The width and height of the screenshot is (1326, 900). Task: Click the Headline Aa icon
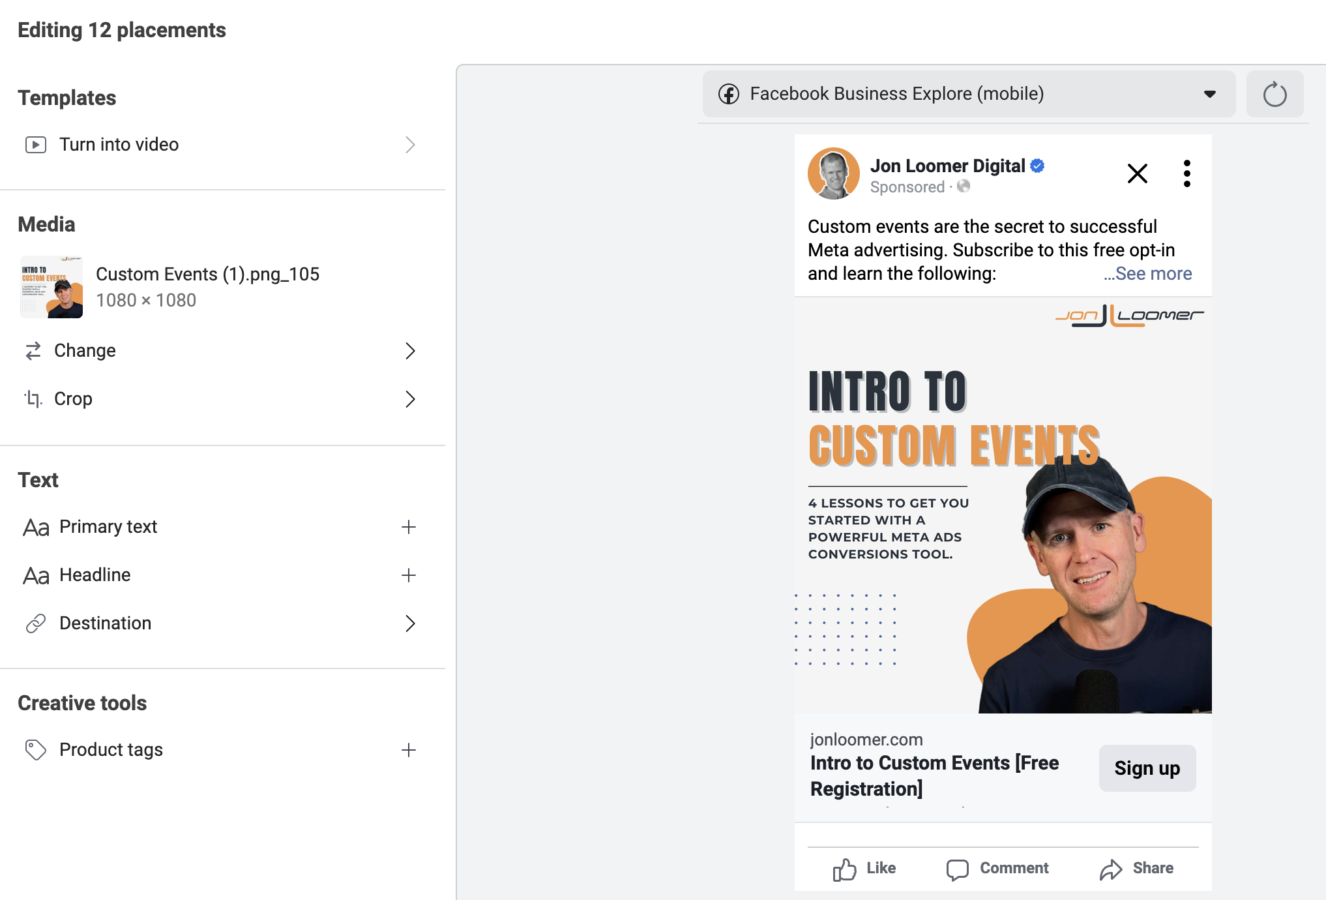tap(35, 575)
